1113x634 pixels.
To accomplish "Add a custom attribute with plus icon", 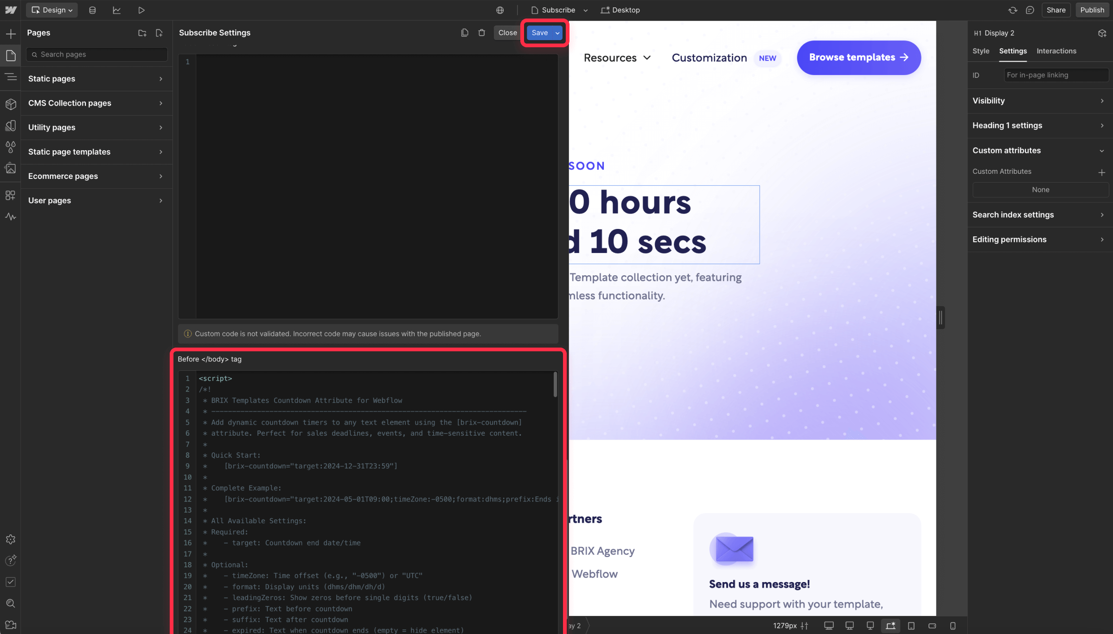I will click(x=1102, y=172).
